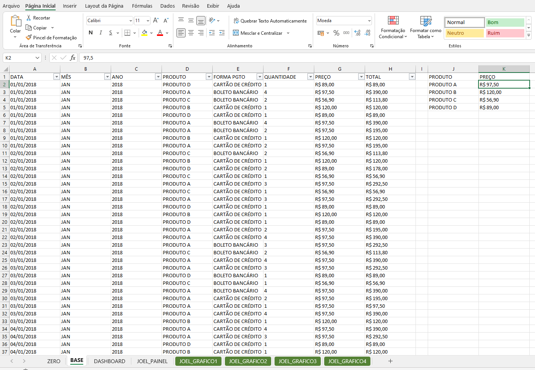Click the increase decimal places icon
This screenshot has height=370, width=535.
[x=357, y=33]
